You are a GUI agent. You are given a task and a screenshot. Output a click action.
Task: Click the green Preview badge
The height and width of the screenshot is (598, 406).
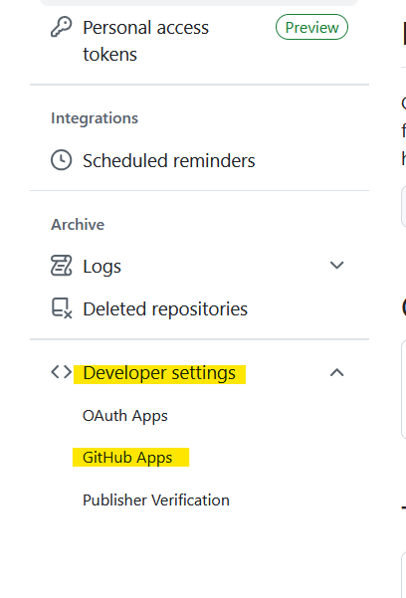point(311,27)
